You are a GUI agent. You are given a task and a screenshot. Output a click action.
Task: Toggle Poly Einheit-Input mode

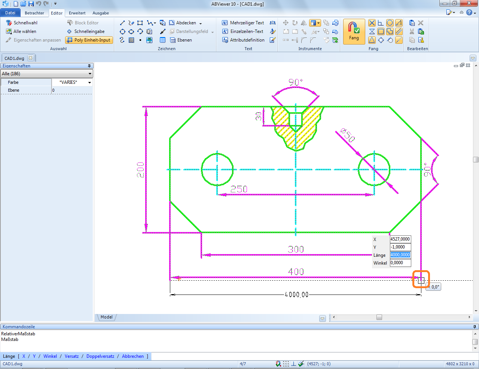pos(89,40)
